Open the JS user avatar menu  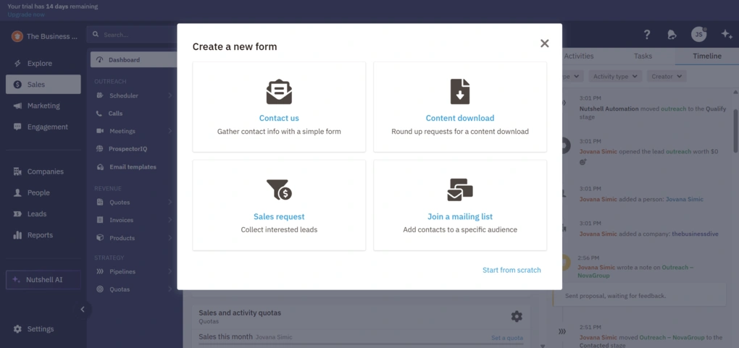pos(698,35)
